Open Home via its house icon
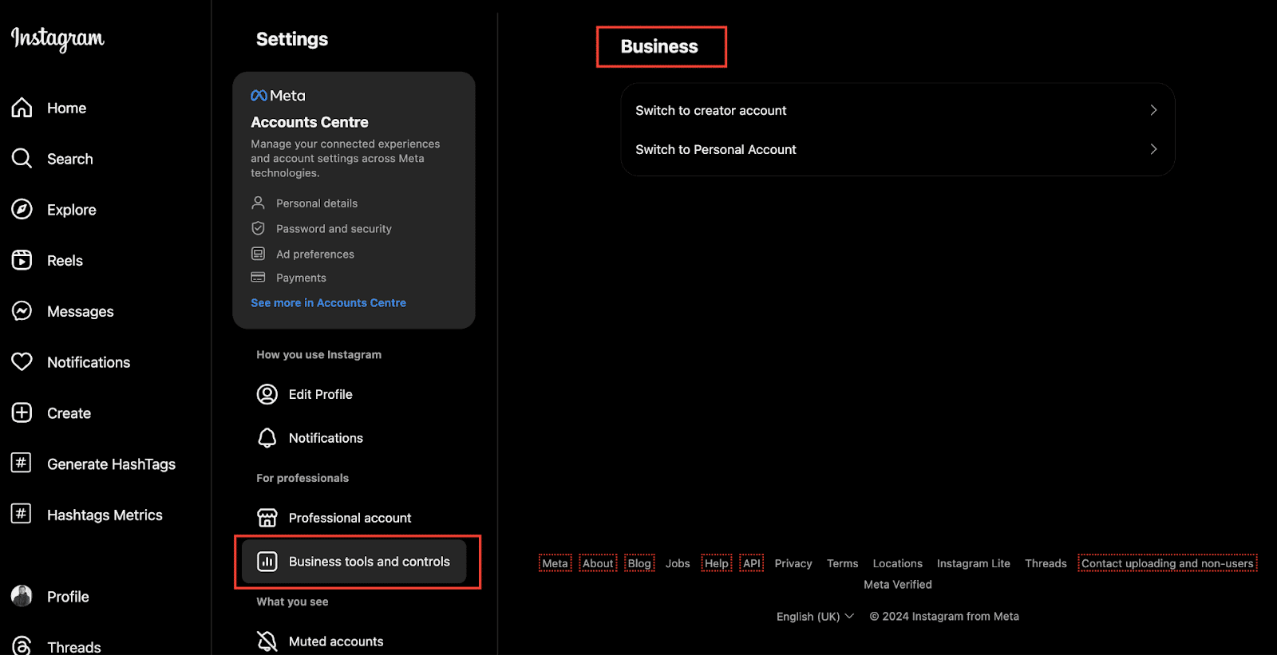 point(22,108)
